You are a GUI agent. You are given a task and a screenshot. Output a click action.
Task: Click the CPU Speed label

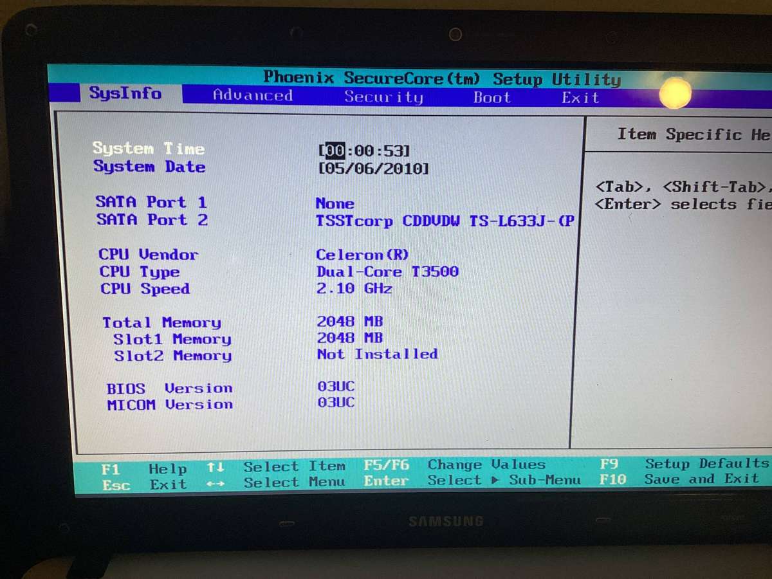tap(145, 289)
